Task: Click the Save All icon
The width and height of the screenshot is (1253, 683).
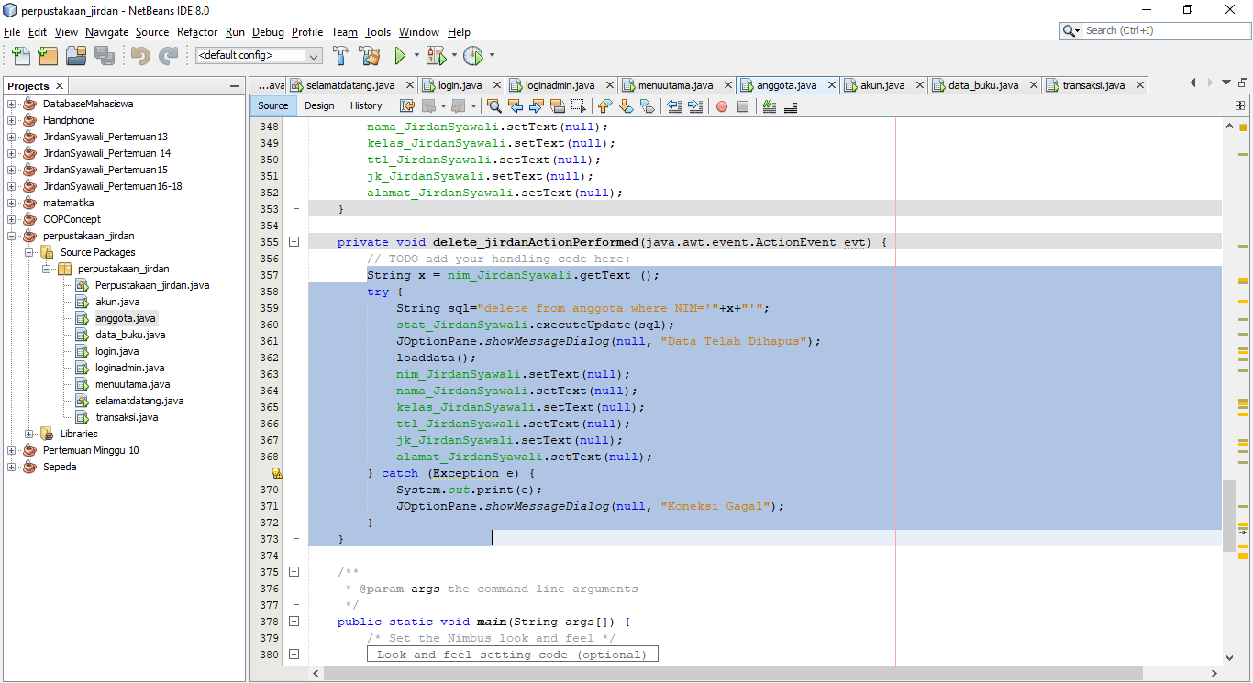Action: coord(104,55)
